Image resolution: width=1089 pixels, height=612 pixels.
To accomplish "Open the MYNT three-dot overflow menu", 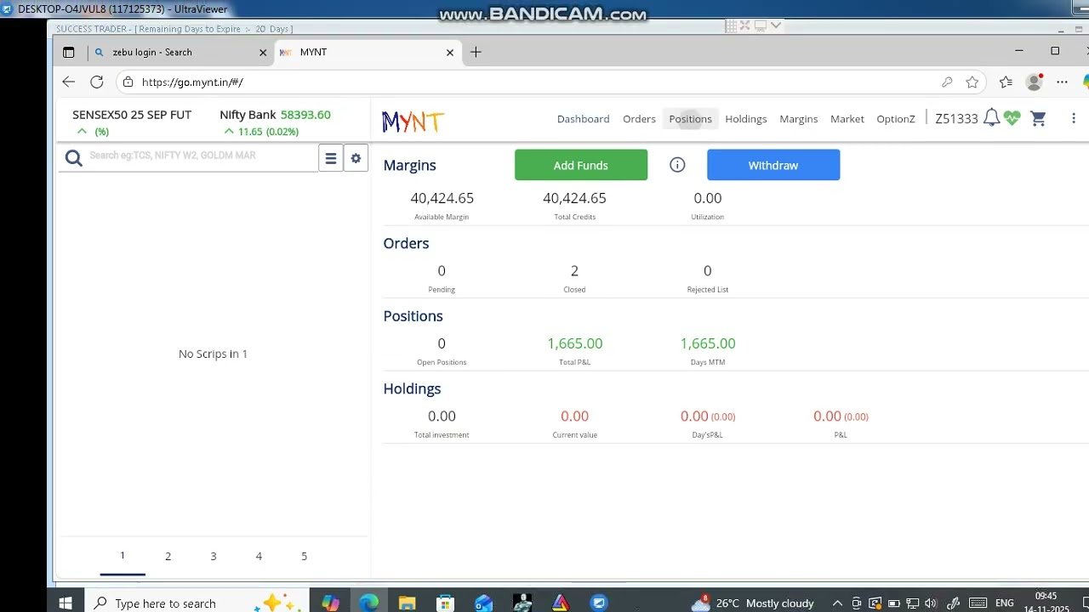I will click(1074, 118).
